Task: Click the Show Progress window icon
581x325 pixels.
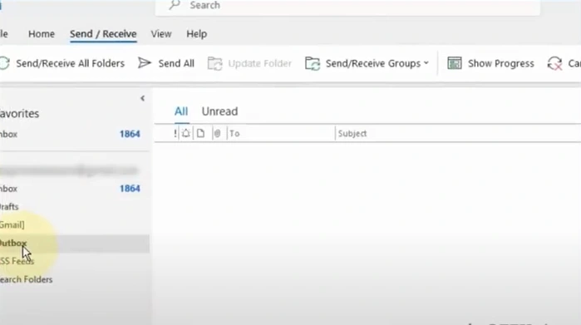Action: (455, 63)
